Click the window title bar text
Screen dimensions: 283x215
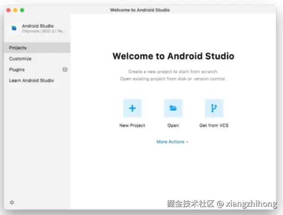tap(140, 10)
